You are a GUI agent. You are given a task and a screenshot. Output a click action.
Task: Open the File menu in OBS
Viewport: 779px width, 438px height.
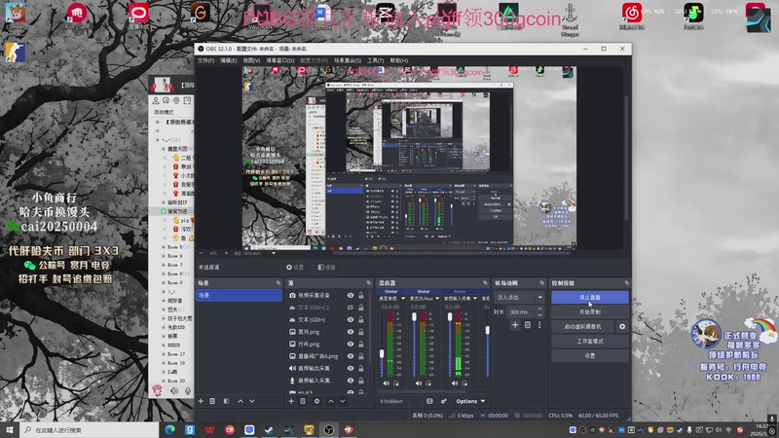click(x=205, y=60)
